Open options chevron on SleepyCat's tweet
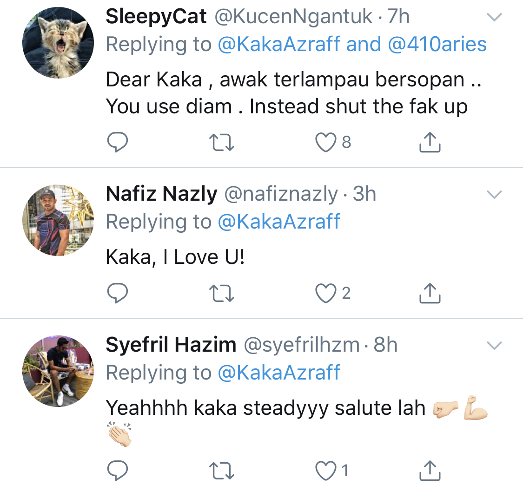 494,18
